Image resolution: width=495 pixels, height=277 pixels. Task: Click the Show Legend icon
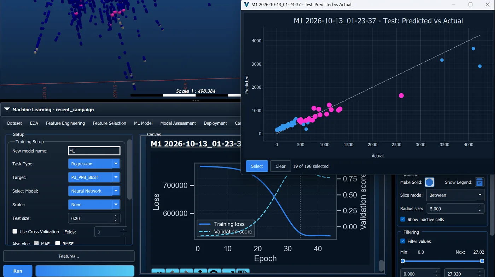479,182
